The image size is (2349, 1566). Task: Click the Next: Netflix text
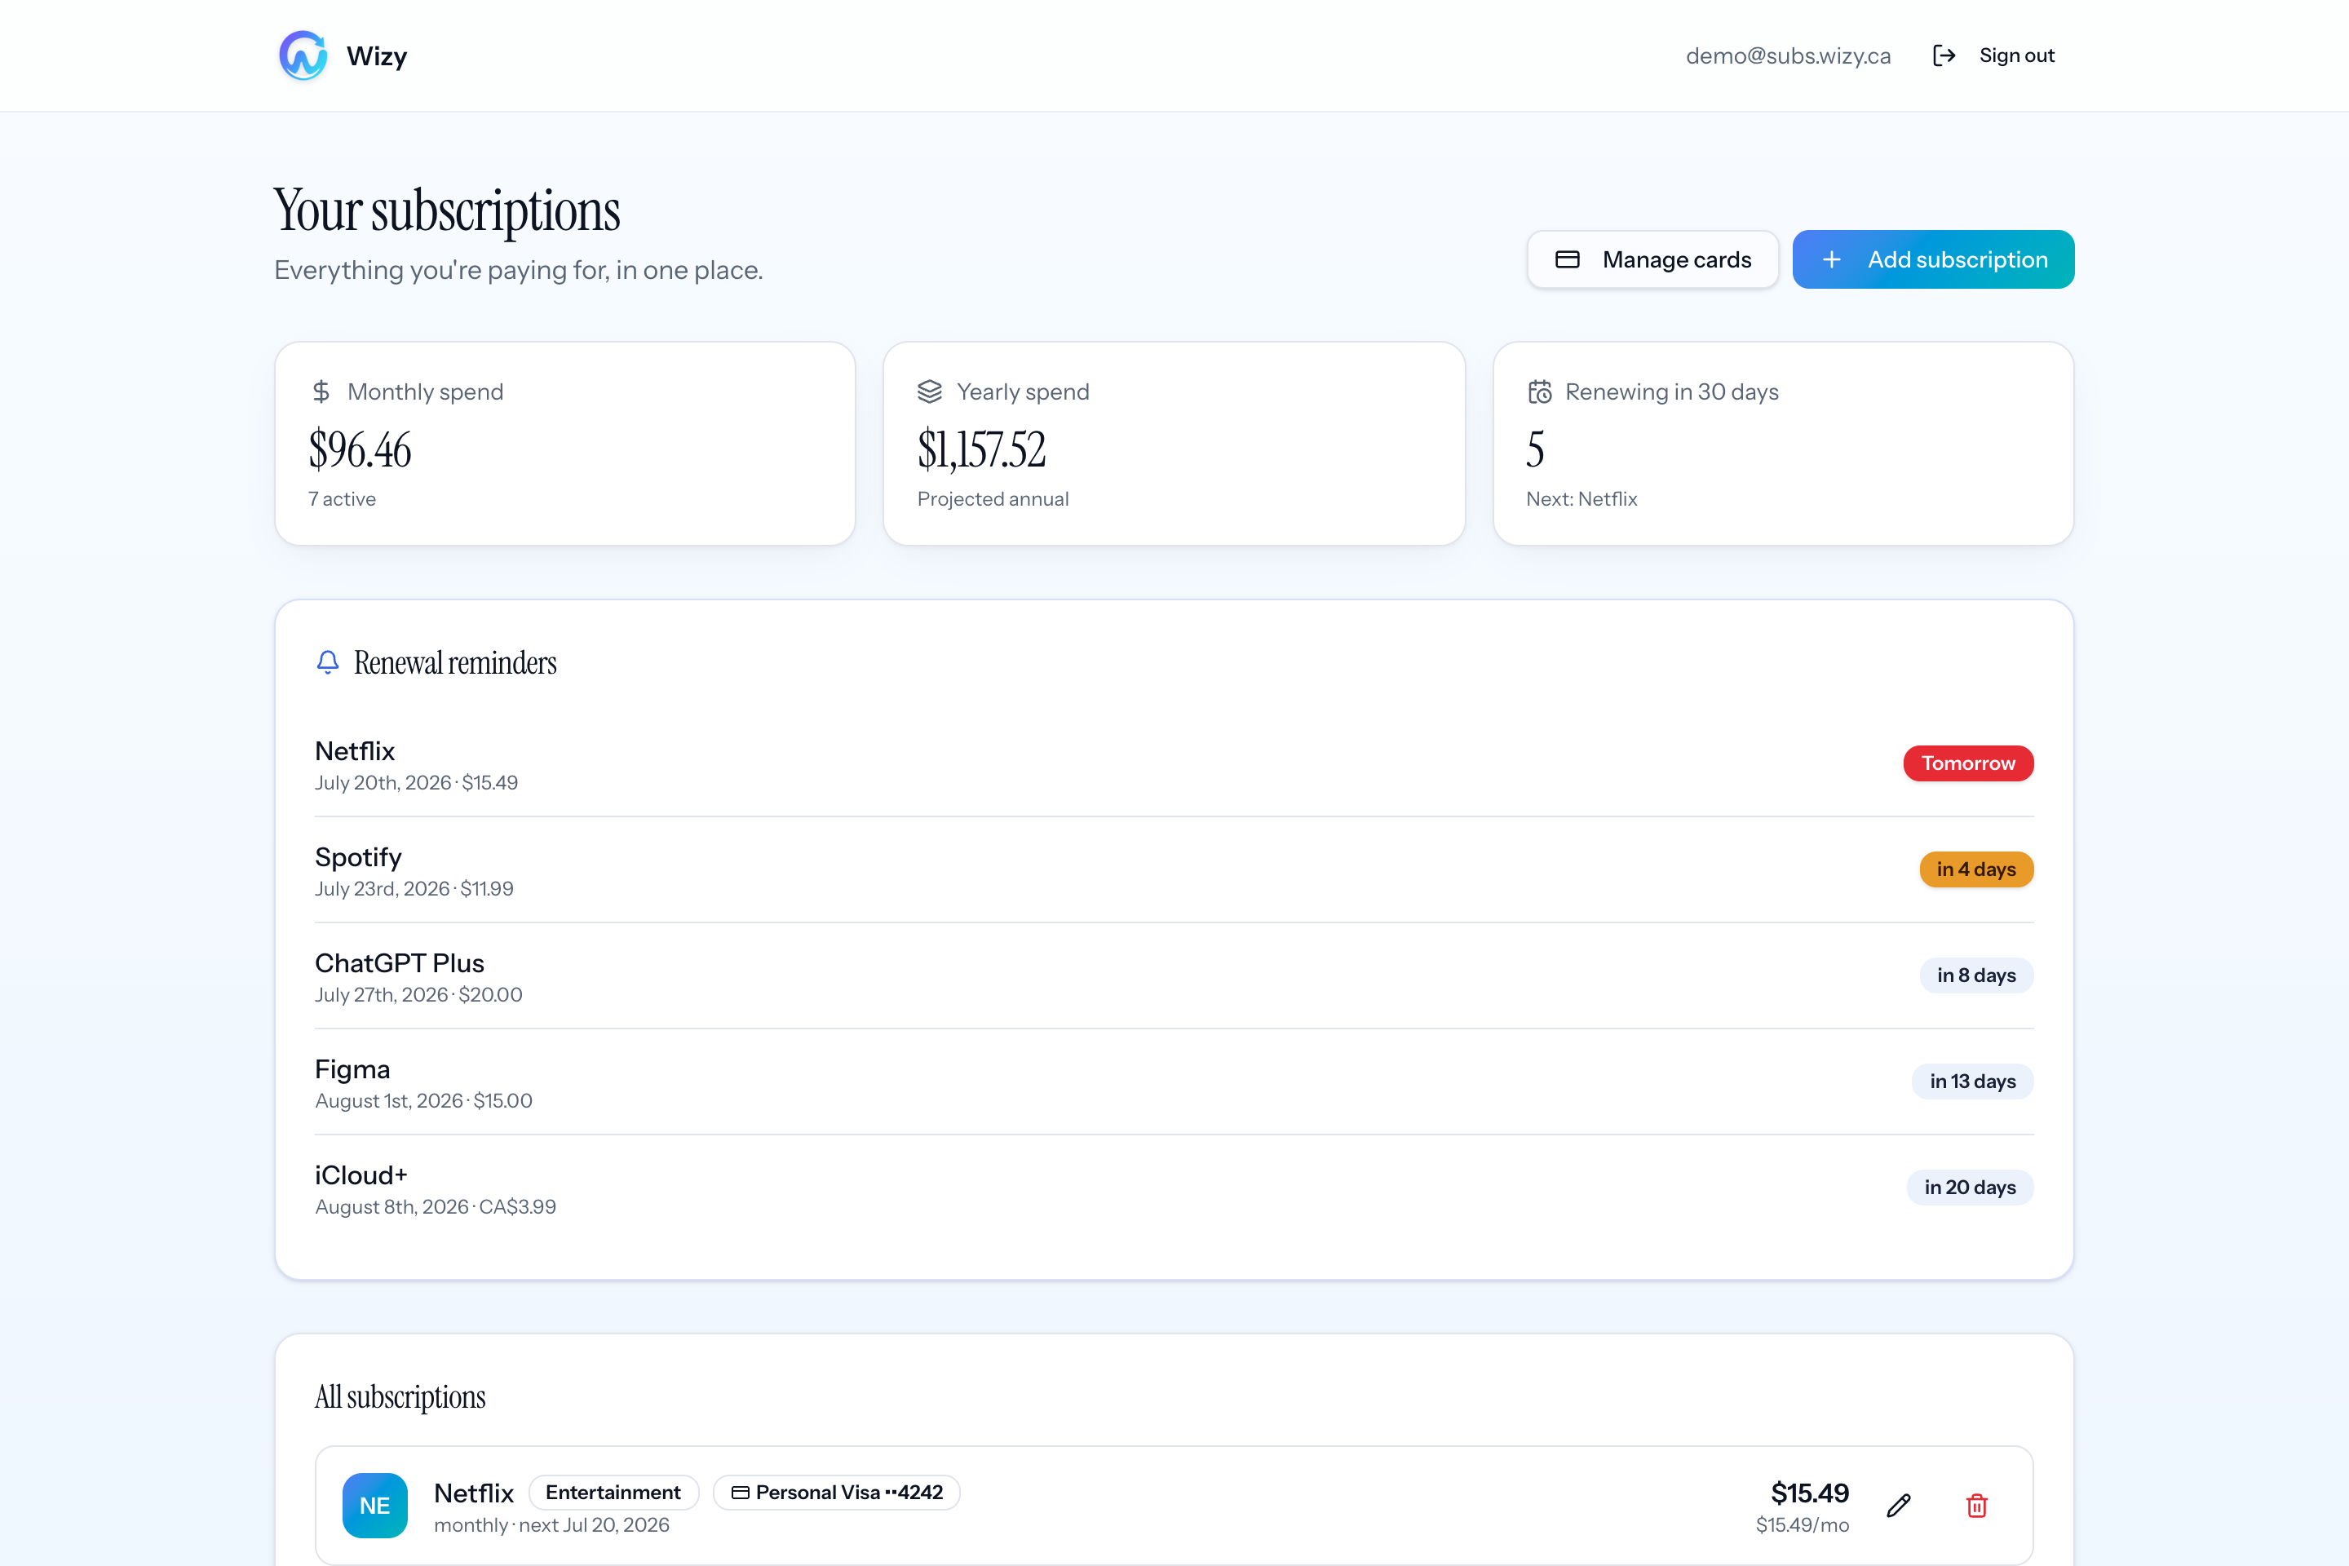1581,498
